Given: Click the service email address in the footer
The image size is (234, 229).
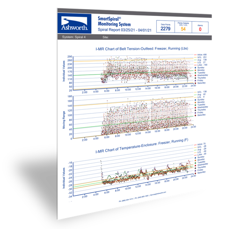Looking at the screenshot, I should click(x=158, y=193).
